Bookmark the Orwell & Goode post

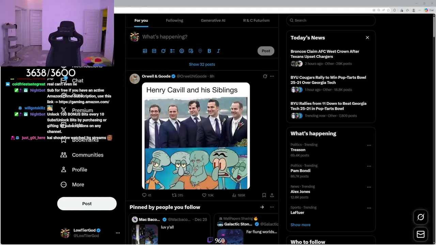tap(264, 195)
